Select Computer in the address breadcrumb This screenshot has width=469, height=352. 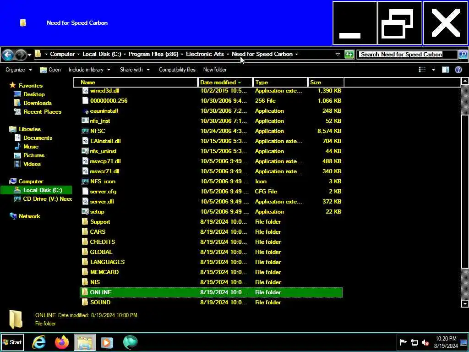point(62,54)
